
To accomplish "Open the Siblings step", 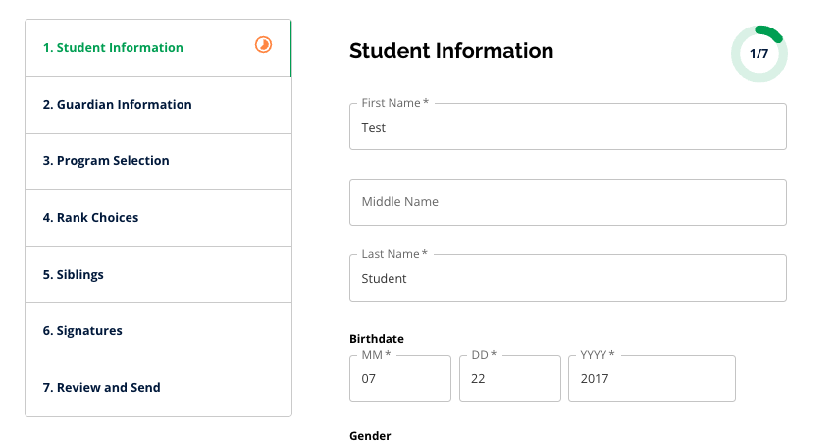I will point(73,275).
